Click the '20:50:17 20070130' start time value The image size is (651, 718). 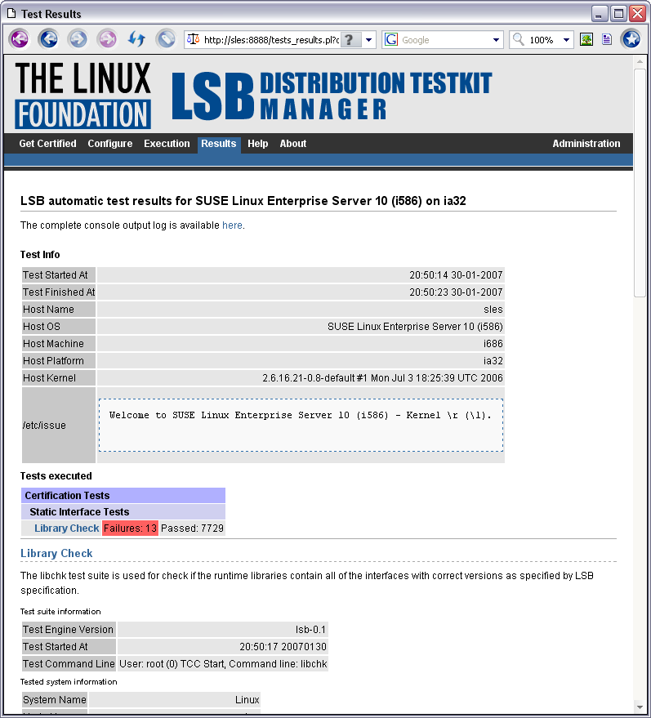point(283,647)
